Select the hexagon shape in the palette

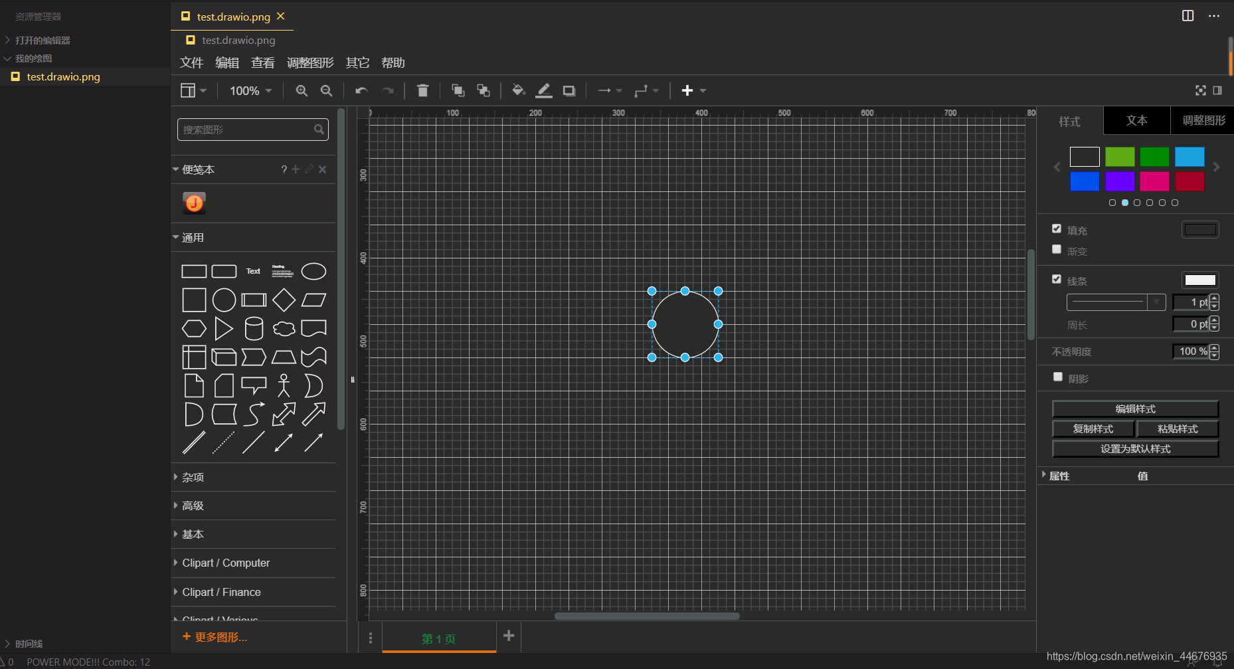click(x=194, y=329)
